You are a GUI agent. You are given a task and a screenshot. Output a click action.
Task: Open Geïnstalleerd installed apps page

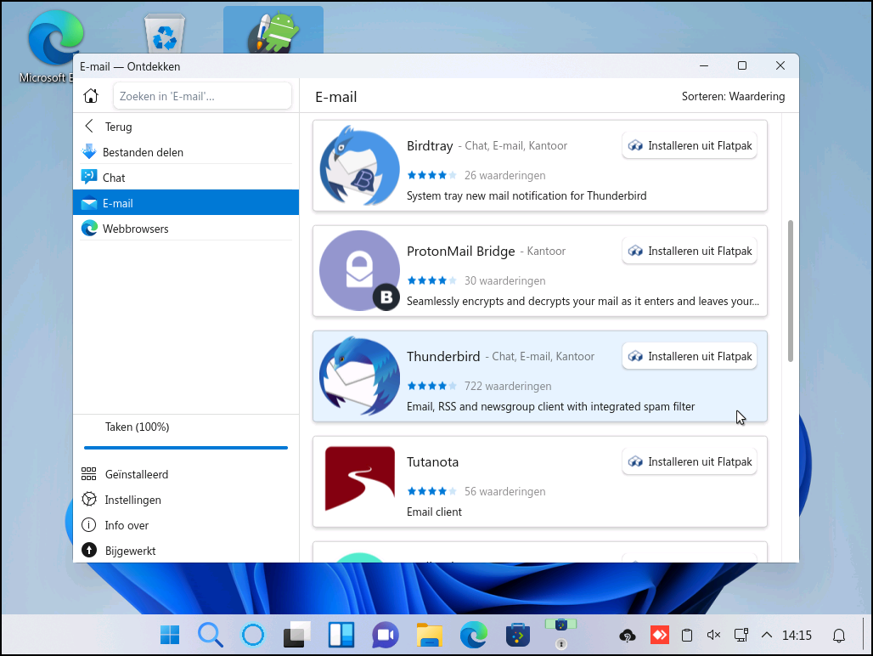pos(186,474)
